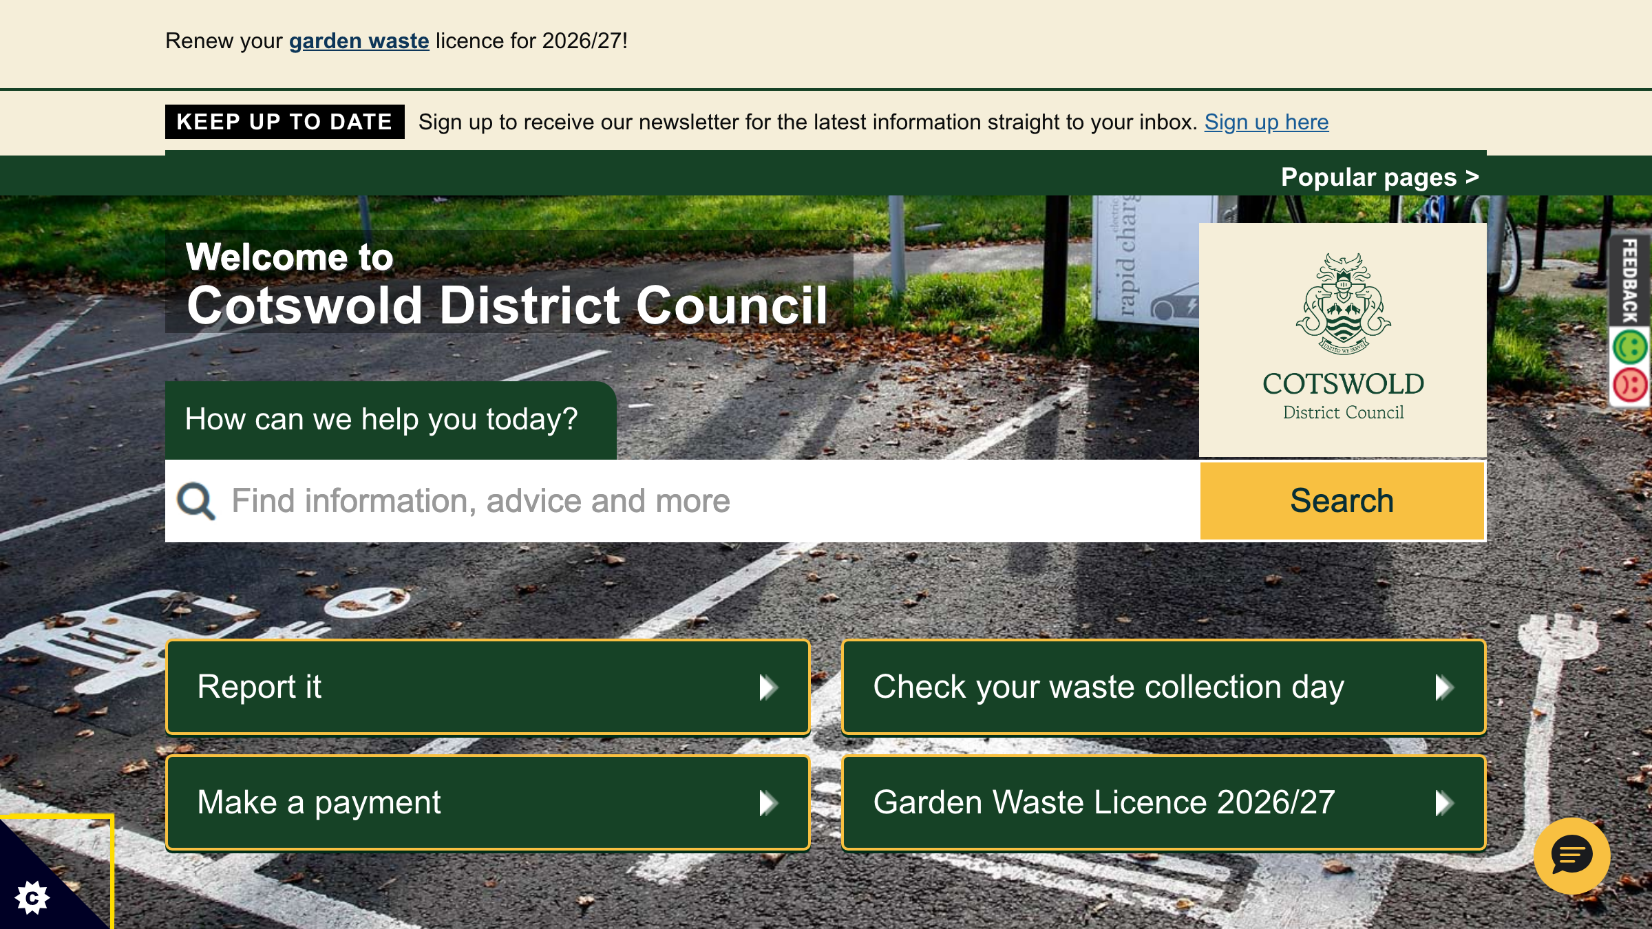Open the yellow chat bubble widget

point(1571,855)
